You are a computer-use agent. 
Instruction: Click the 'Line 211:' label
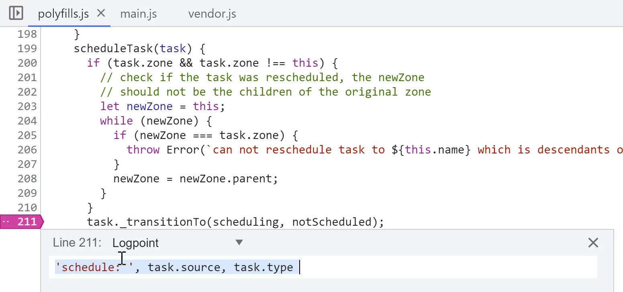77,243
